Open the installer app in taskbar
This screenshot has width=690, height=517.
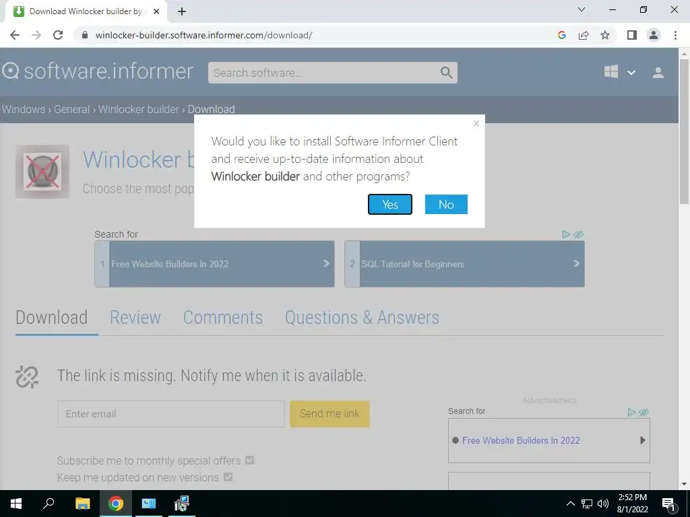pos(182,504)
